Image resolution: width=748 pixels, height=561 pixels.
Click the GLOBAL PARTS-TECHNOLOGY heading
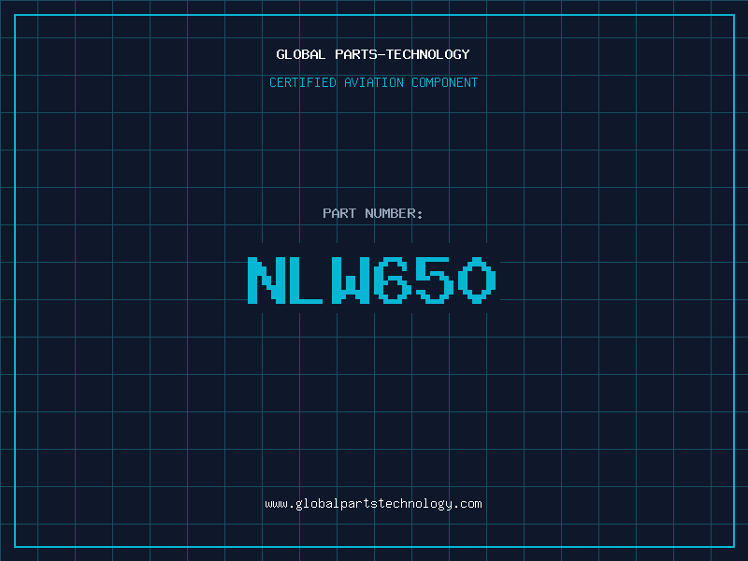(373, 54)
